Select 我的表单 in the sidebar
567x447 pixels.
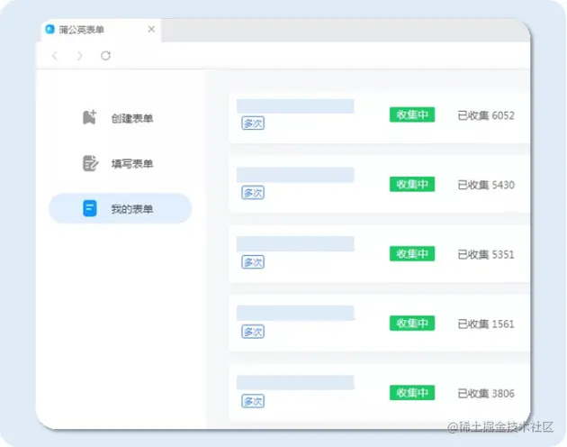pyautogui.click(x=120, y=208)
